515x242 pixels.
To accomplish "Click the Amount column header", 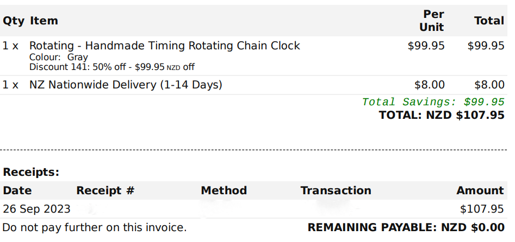I will pos(480,190).
